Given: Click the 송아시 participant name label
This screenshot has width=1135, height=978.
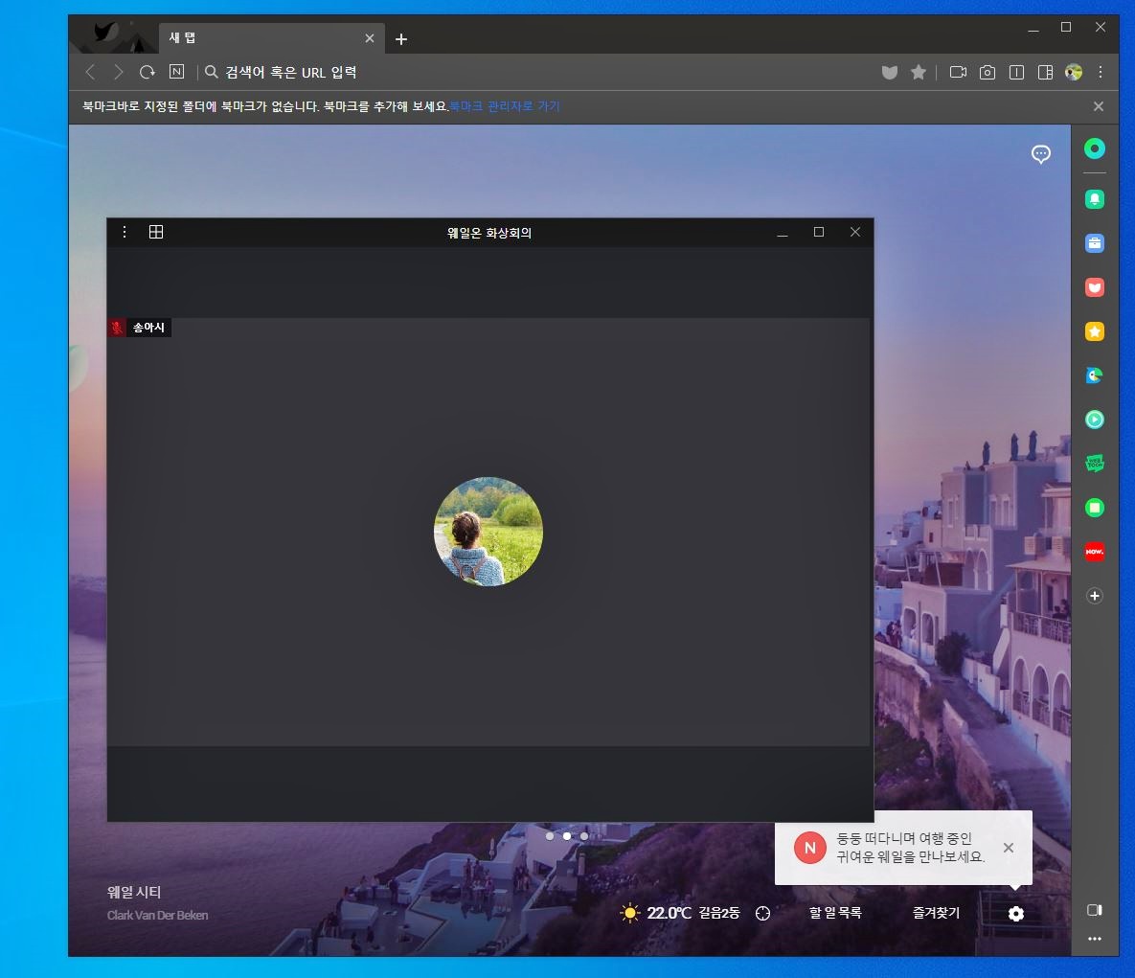Looking at the screenshot, I should click(148, 328).
